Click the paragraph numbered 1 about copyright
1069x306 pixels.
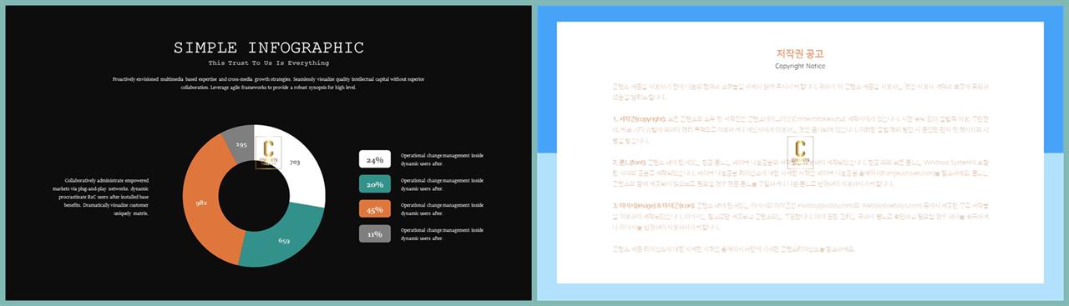tap(800, 131)
